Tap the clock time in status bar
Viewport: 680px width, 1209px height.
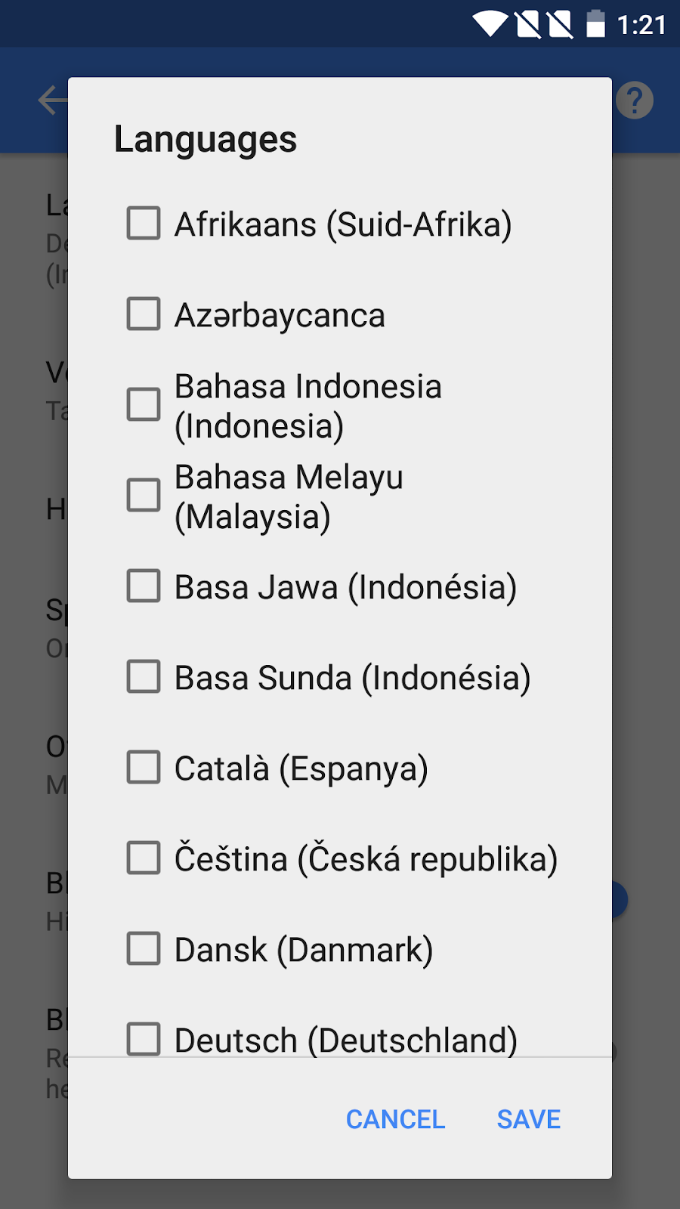pyautogui.click(x=641, y=25)
